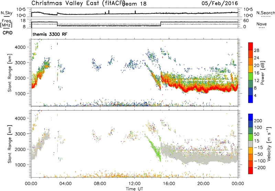Click the '3000' range tick on the velocity panel
Screen dimensions: 275x191
pyautogui.click(x=20, y=134)
